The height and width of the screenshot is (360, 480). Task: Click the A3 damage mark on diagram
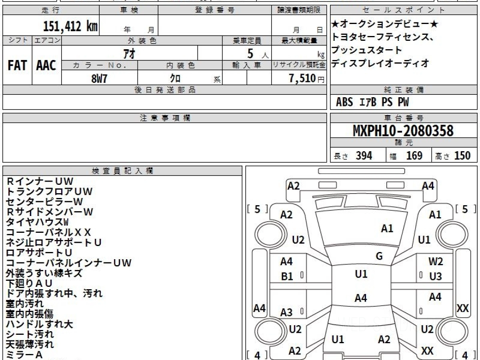pos(286,312)
